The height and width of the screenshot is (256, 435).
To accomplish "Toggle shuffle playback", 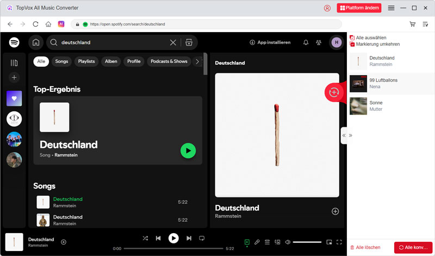I will pyautogui.click(x=145, y=238).
